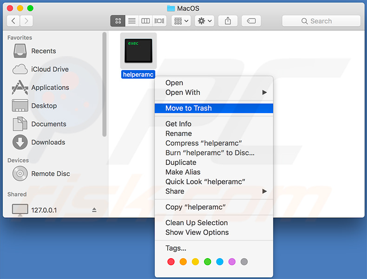Switch to list view in toolbar
Viewport: 367px width, 279px height.
(132, 21)
